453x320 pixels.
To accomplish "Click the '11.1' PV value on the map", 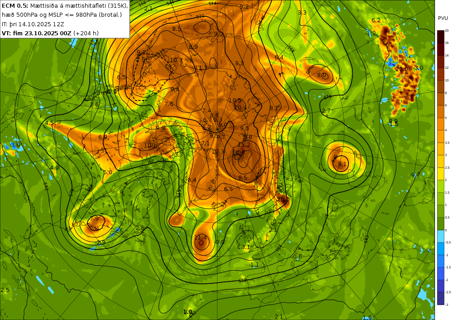I will coord(201,67).
